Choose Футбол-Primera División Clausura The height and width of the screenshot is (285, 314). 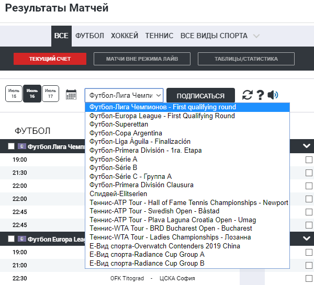tap(187, 185)
